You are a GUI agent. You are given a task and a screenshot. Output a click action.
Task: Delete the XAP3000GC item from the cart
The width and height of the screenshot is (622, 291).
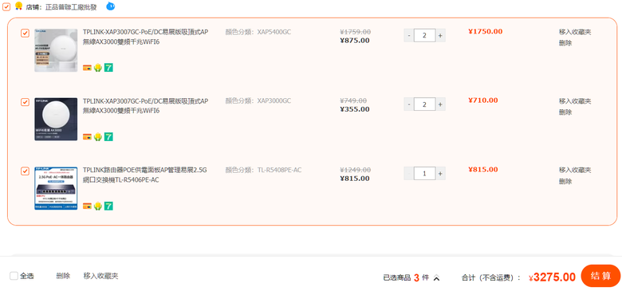click(565, 112)
